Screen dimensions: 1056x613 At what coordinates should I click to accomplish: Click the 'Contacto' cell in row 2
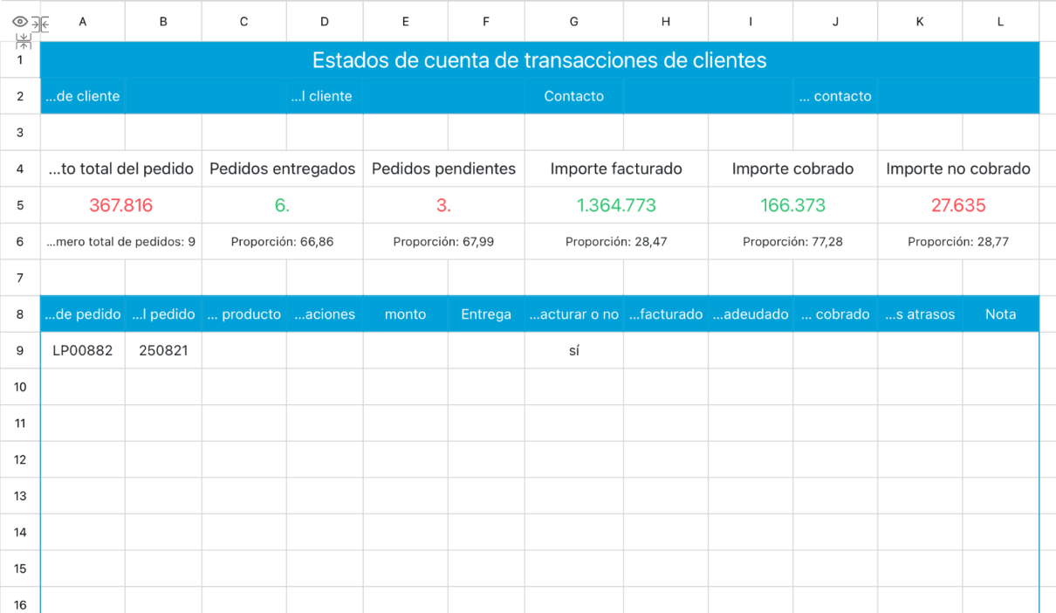[x=573, y=96]
